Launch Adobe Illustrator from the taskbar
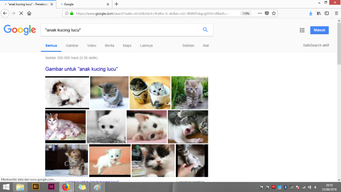The image size is (341, 192). pyautogui.click(x=36, y=187)
